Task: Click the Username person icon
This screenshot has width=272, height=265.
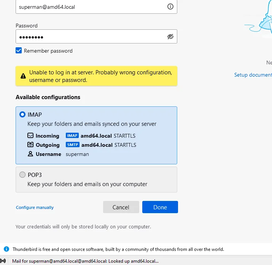Action: pos(30,154)
